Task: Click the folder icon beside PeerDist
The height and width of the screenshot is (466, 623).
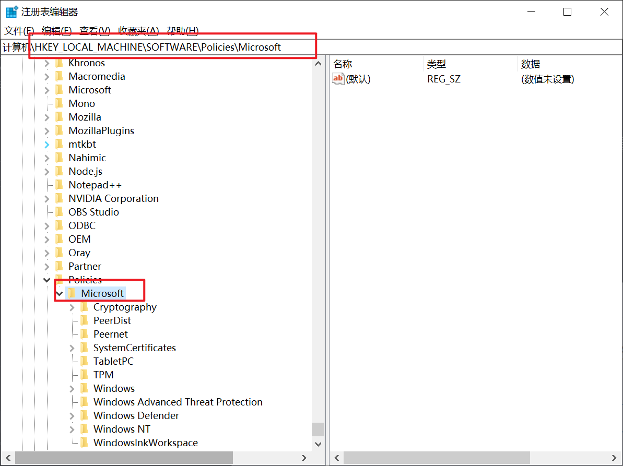Action: (84, 321)
